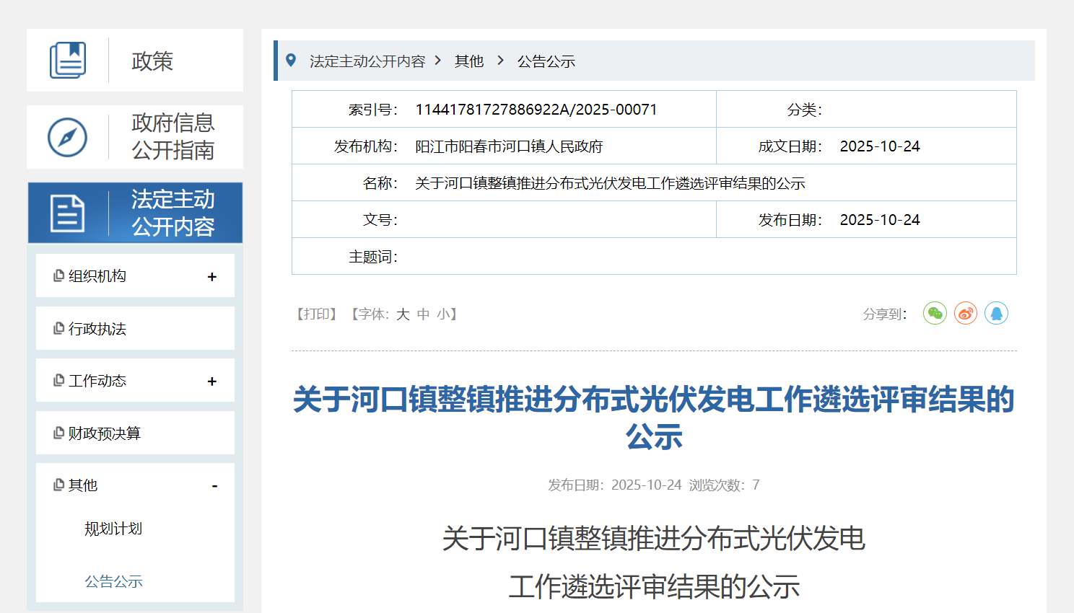Share the article via QQ icon
The image size is (1074, 613).
(x=996, y=313)
